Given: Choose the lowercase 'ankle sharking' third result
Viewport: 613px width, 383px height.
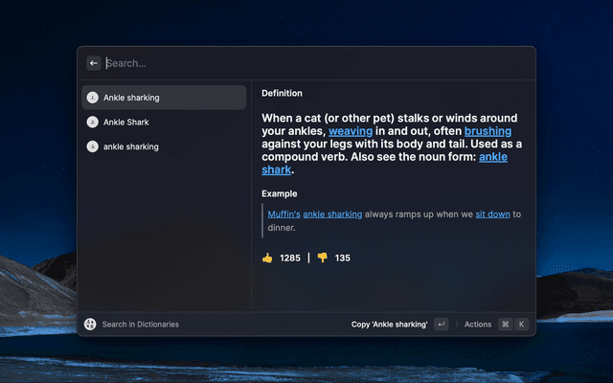Looking at the screenshot, I should click(130, 146).
